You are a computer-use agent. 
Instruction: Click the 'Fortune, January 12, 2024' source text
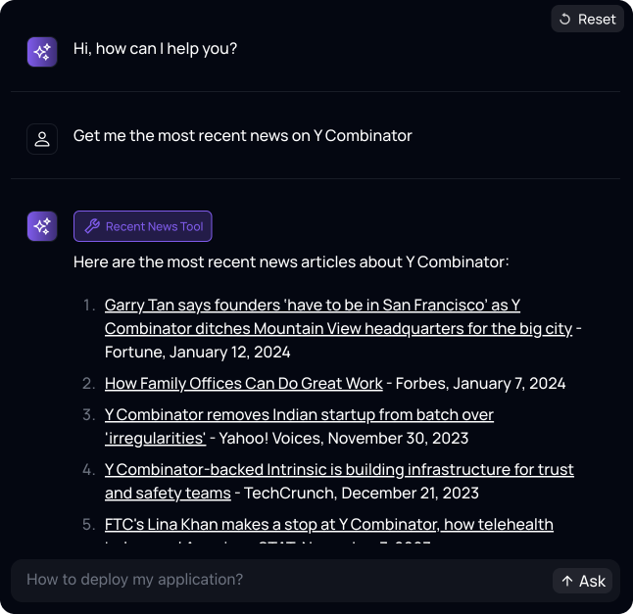pyautogui.click(x=197, y=353)
